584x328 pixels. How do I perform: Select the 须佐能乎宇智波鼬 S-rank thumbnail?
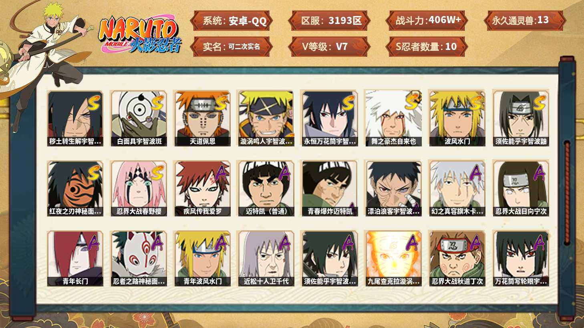(x=521, y=118)
